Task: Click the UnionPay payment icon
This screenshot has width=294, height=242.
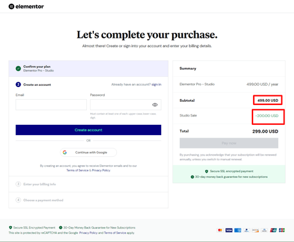Action: click(273, 230)
